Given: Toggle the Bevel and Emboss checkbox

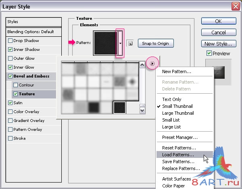Looking at the screenshot, I should tap(10, 76).
